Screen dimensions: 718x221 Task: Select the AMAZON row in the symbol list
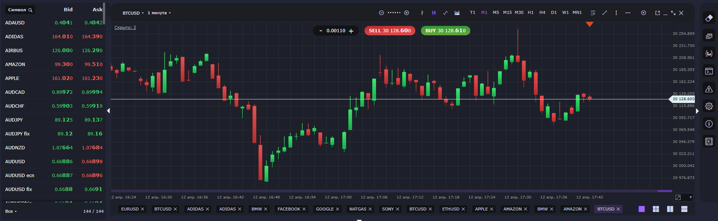[52, 64]
